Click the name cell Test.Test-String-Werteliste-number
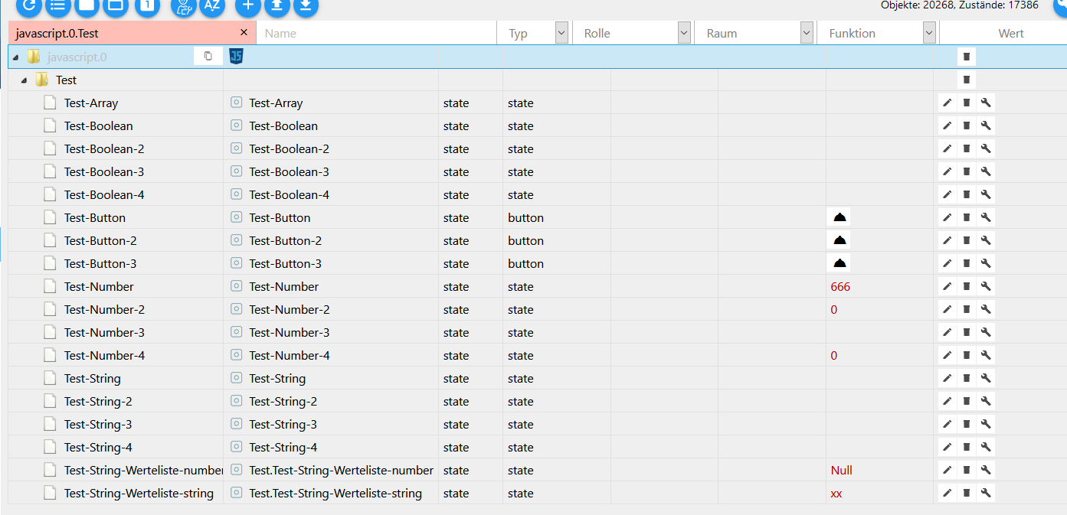The width and height of the screenshot is (1067, 515). [x=342, y=471]
